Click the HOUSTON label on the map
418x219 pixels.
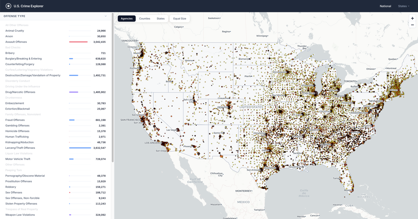[x=270, y=168]
